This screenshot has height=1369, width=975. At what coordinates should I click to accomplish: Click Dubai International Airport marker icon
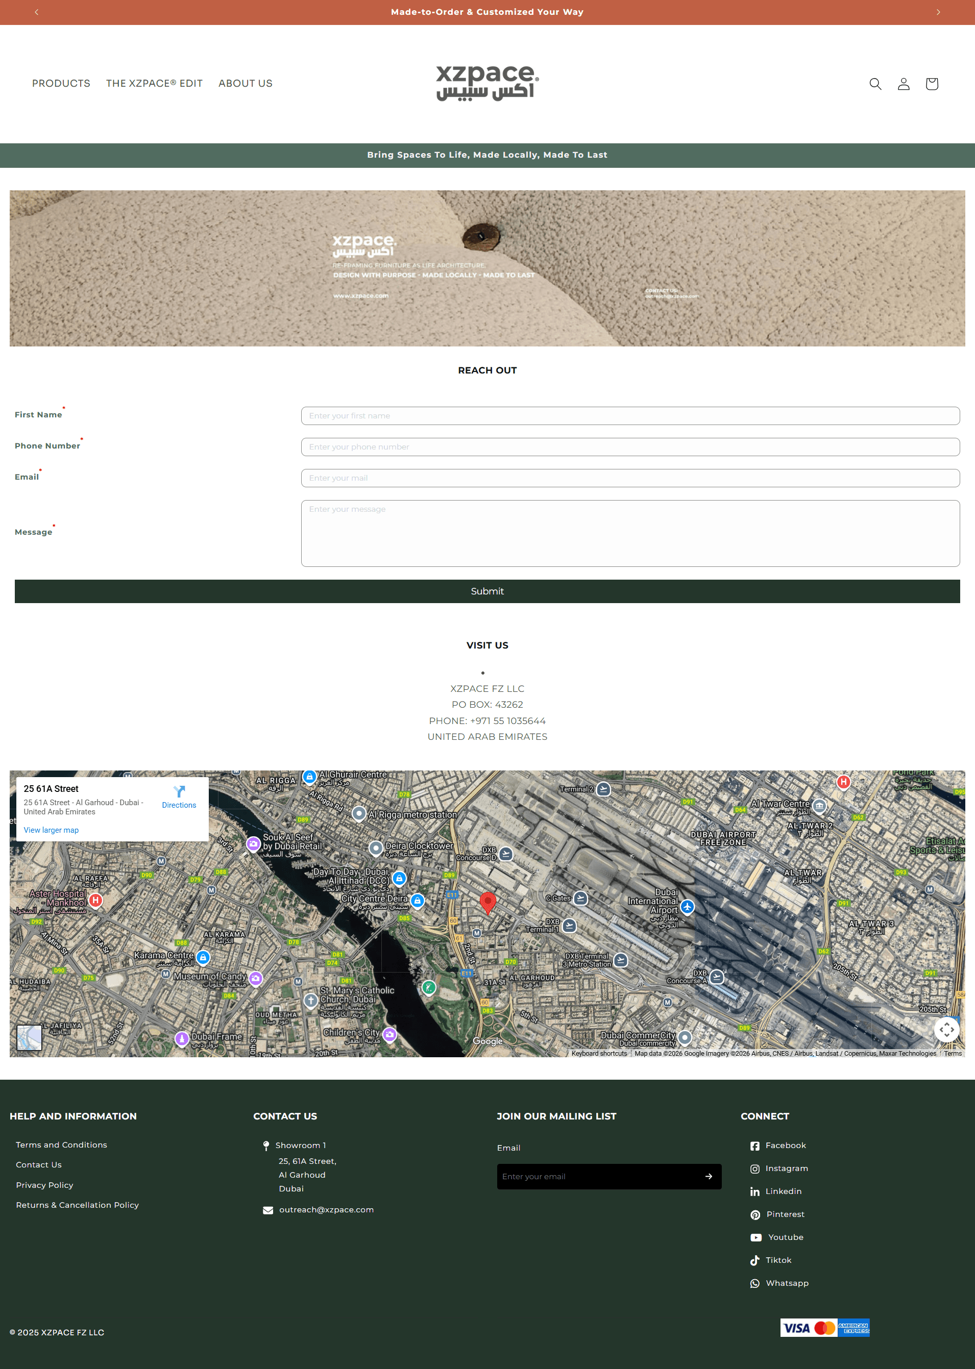(x=688, y=907)
